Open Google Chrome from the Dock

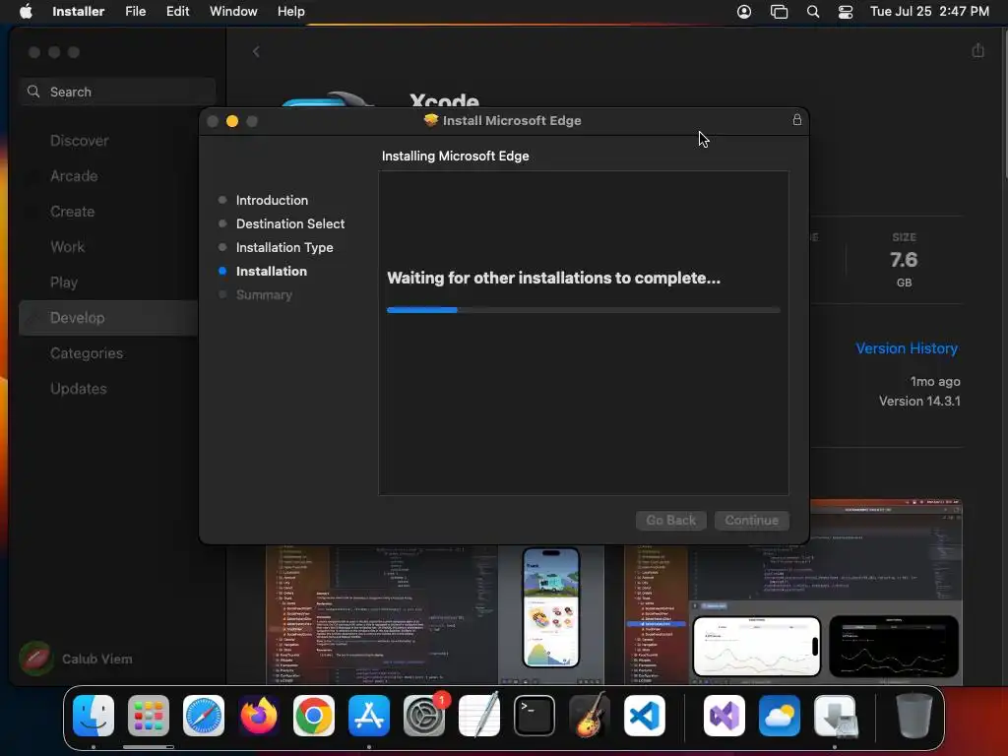pos(314,716)
